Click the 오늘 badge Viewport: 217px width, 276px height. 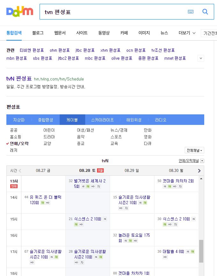pos(101,170)
